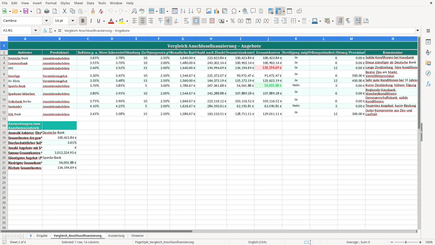The width and height of the screenshot is (435, 245).
Task: Open the Function Wizard next to Name Box
Action: tap(45, 31)
